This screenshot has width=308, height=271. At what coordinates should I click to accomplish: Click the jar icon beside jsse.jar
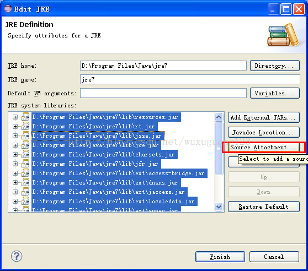click(25, 135)
